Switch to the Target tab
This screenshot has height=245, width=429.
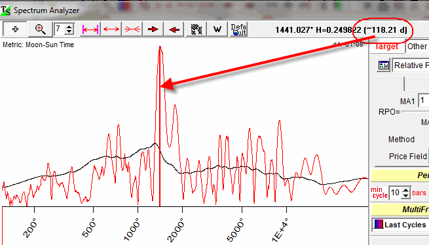point(386,47)
